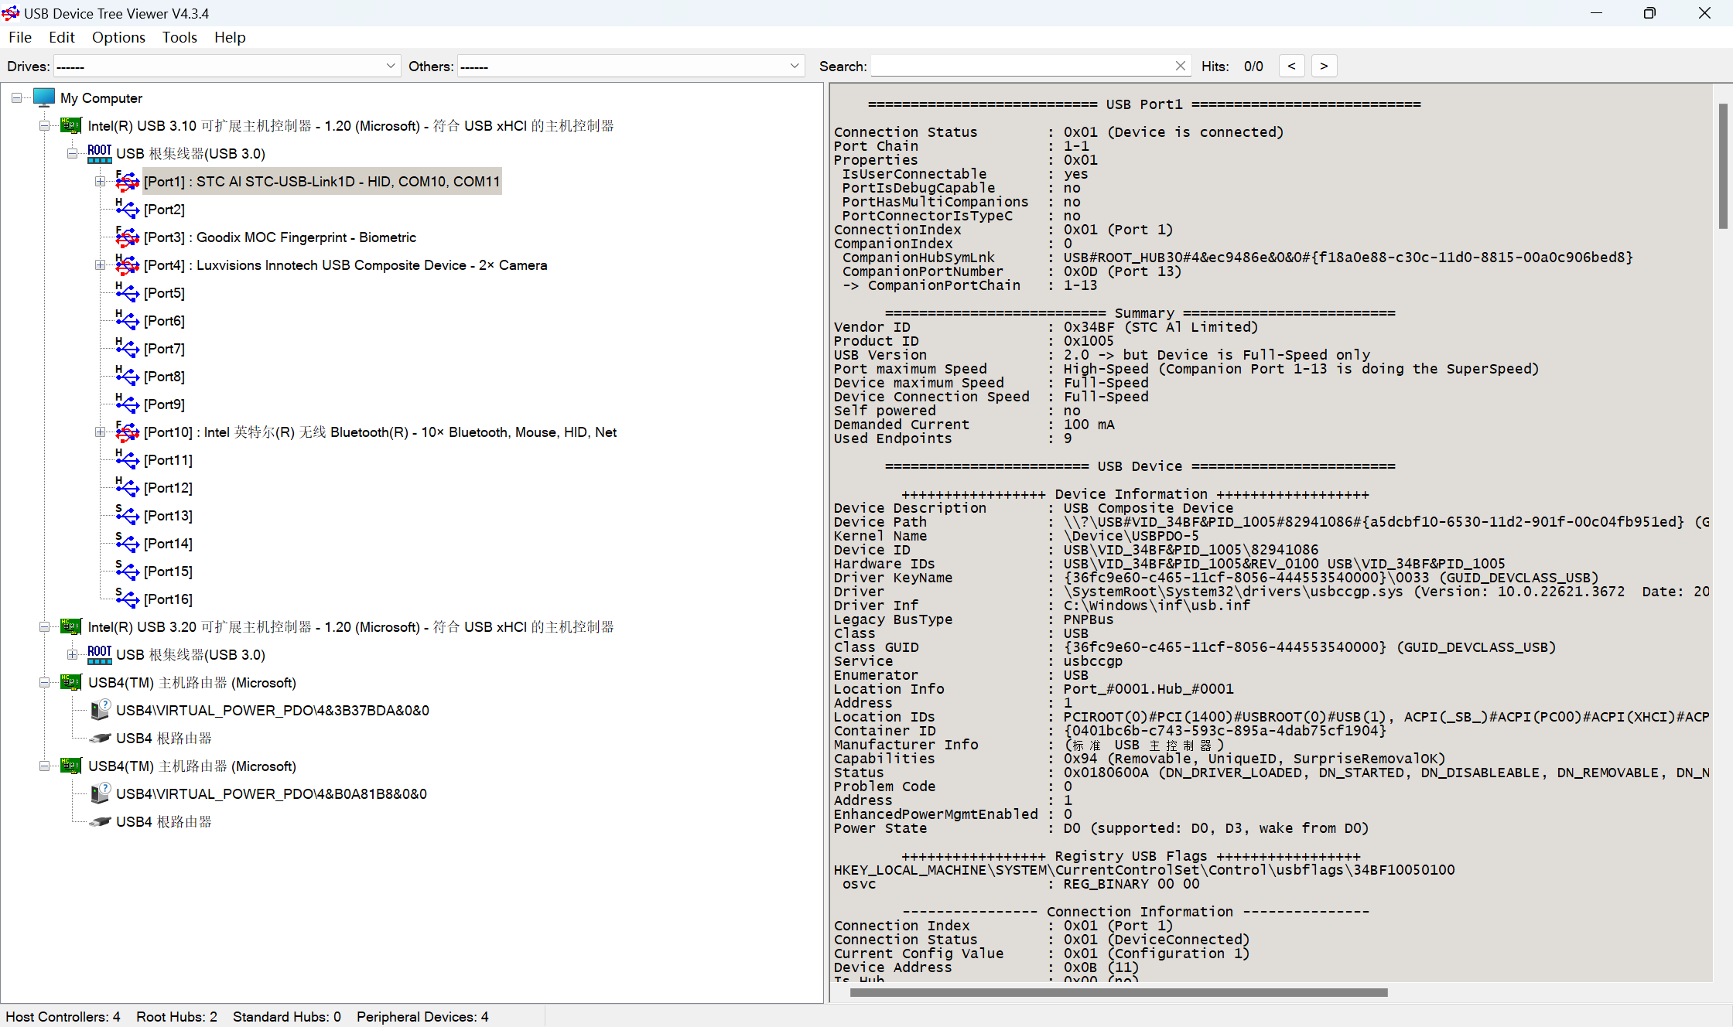Select the second USB4 根路由器 row
Screen dimensions: 1733x1027
163,821
